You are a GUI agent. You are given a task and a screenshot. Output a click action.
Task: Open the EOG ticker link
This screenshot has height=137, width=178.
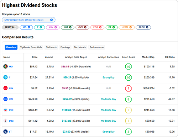11,121
